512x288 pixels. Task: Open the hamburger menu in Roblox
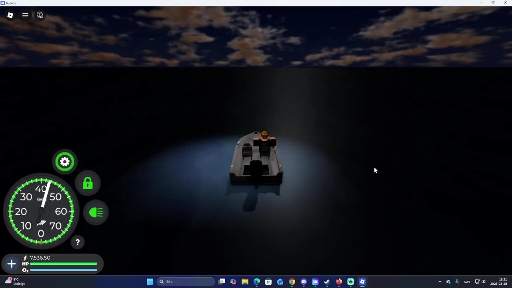[25, 15]
